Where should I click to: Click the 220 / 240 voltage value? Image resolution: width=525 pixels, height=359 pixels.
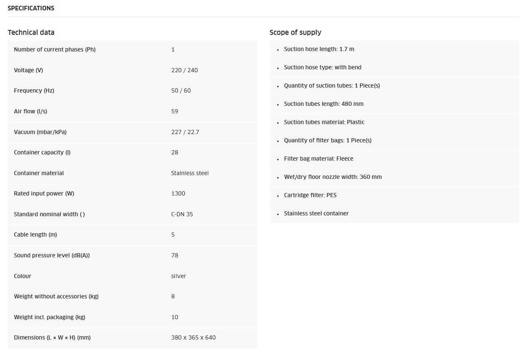point(184,70)
